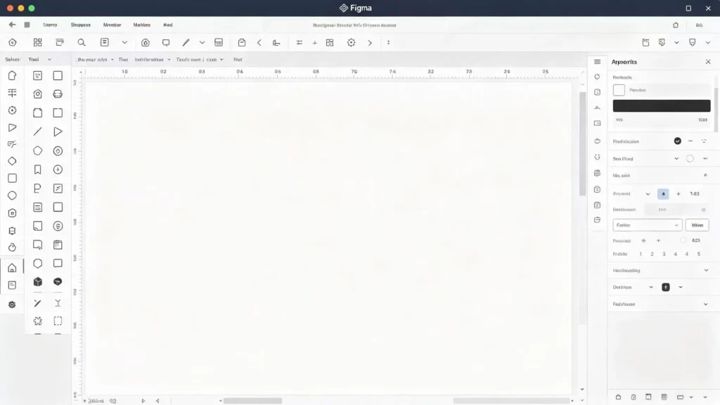The width and height of the screenshot is (720, 405).
Task: Open the last menu bar item Hod
Action: [167, 25]
